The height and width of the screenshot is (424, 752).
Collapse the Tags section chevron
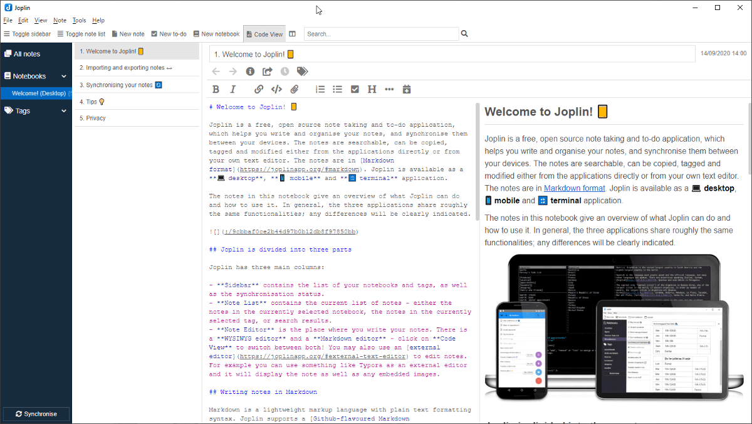[x=64, y=111]
